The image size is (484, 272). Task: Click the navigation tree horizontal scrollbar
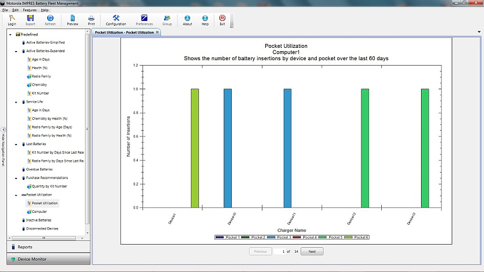click(x=46, y=238)
